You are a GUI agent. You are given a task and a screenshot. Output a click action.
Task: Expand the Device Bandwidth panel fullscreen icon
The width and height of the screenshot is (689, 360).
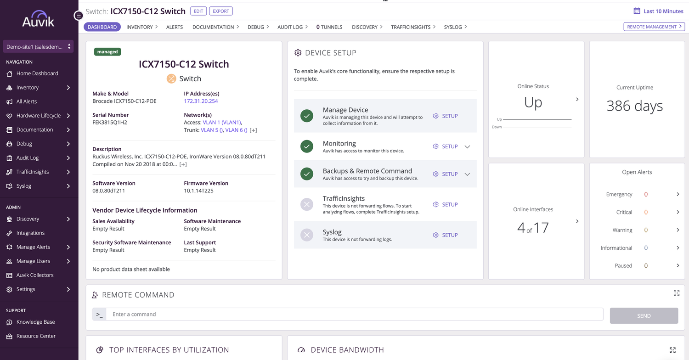pos(672,350)
